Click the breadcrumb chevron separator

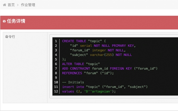(x=18, y=5)
